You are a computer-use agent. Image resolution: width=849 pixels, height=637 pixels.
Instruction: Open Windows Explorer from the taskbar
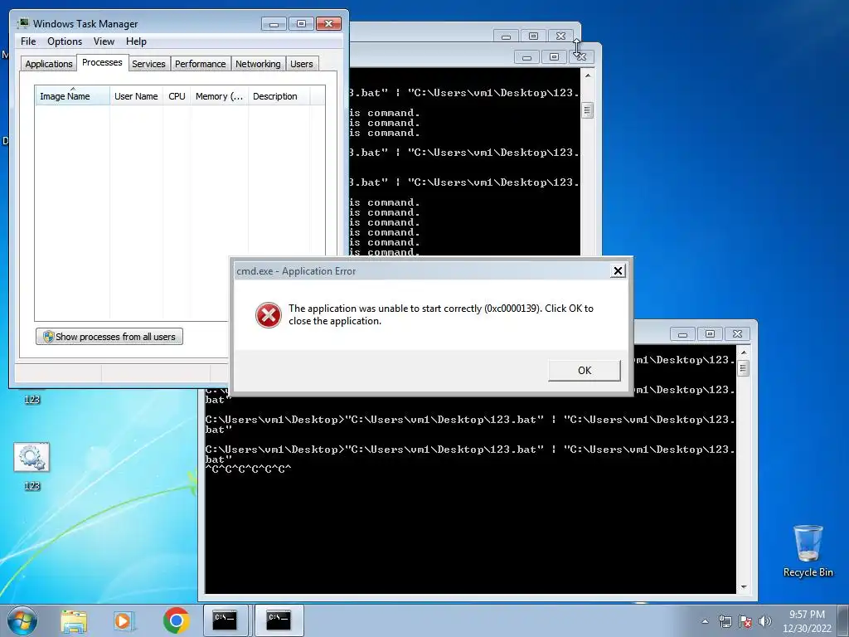[x=74, y=621]
